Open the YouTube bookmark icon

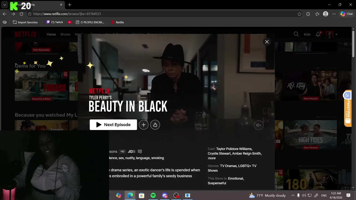click(x=70, y=22)
